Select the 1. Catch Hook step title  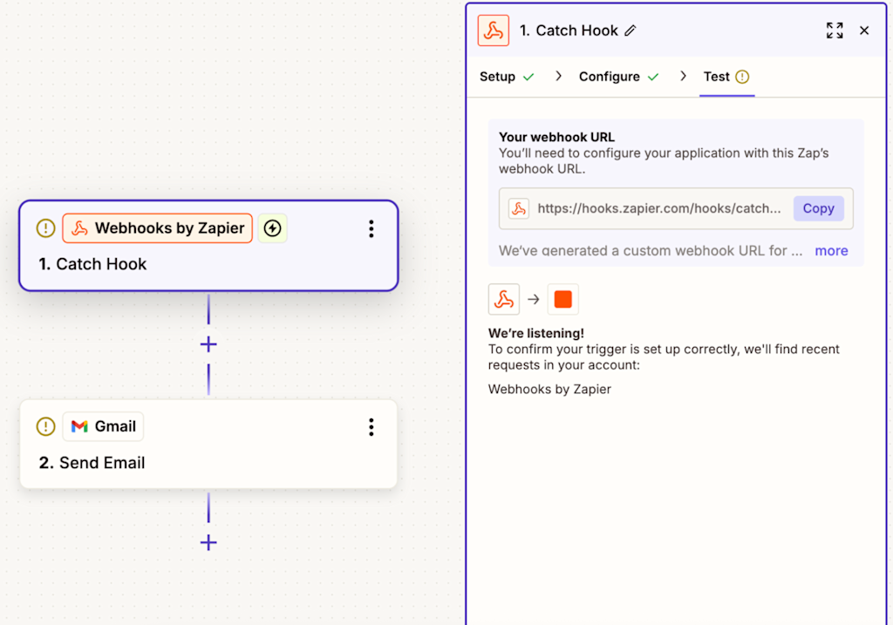pos(92,264)
